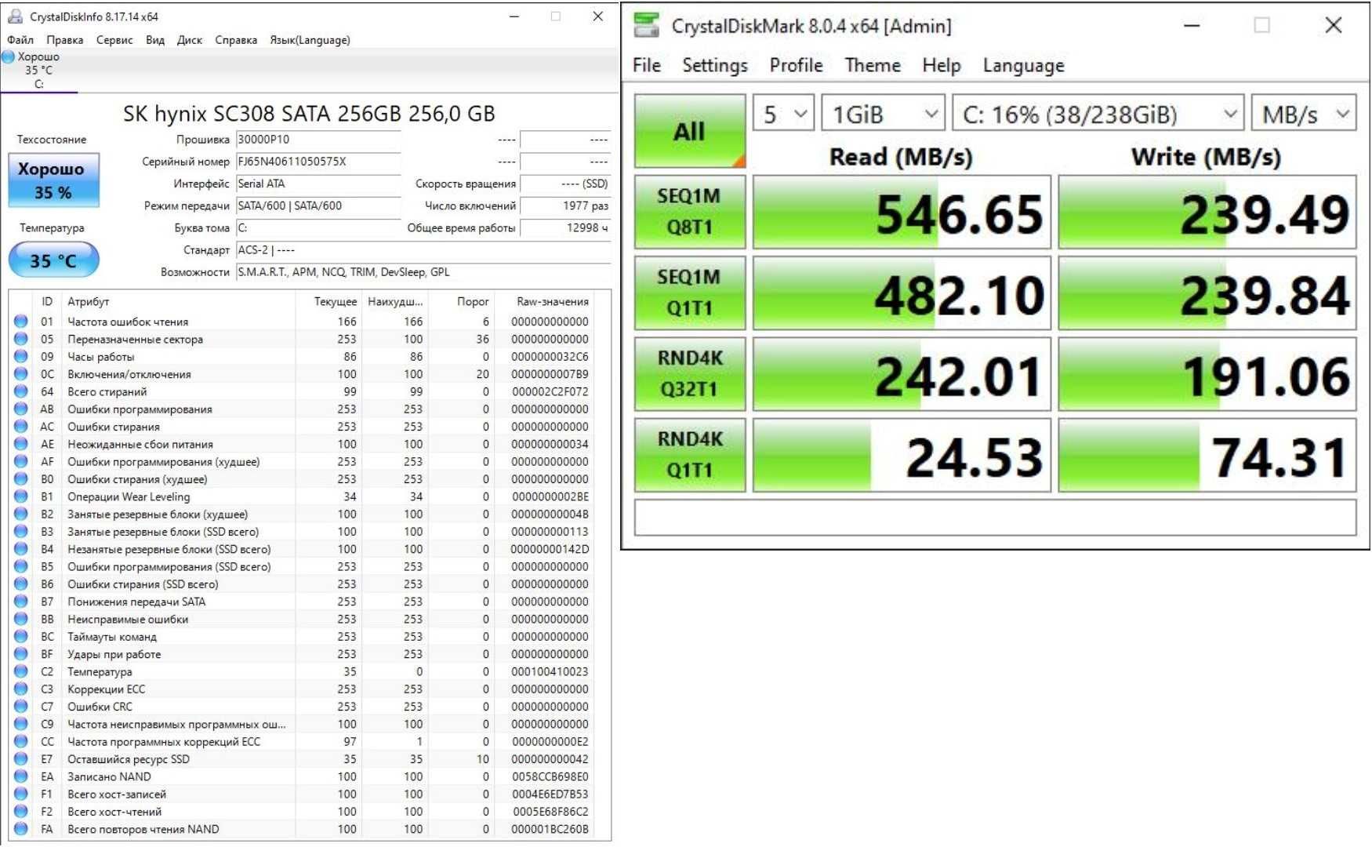The image size is (1372, 847).
Task: Open Сервис menu in CrystalDiskInfo
Action: pyautogui.click(x=114, y=40)
